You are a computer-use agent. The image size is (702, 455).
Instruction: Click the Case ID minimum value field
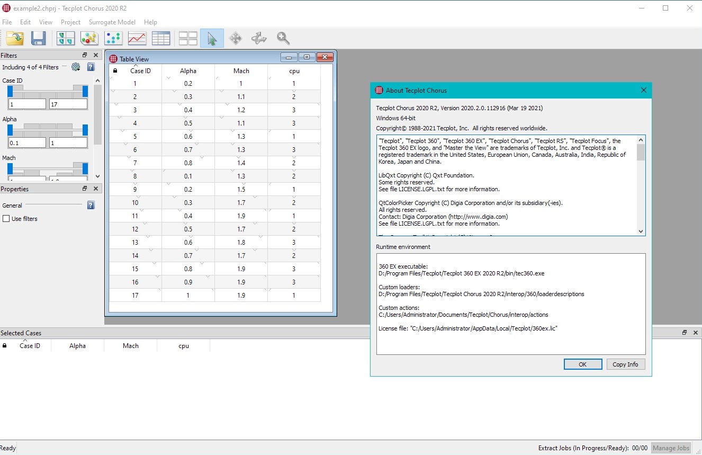tap(27, 104)
